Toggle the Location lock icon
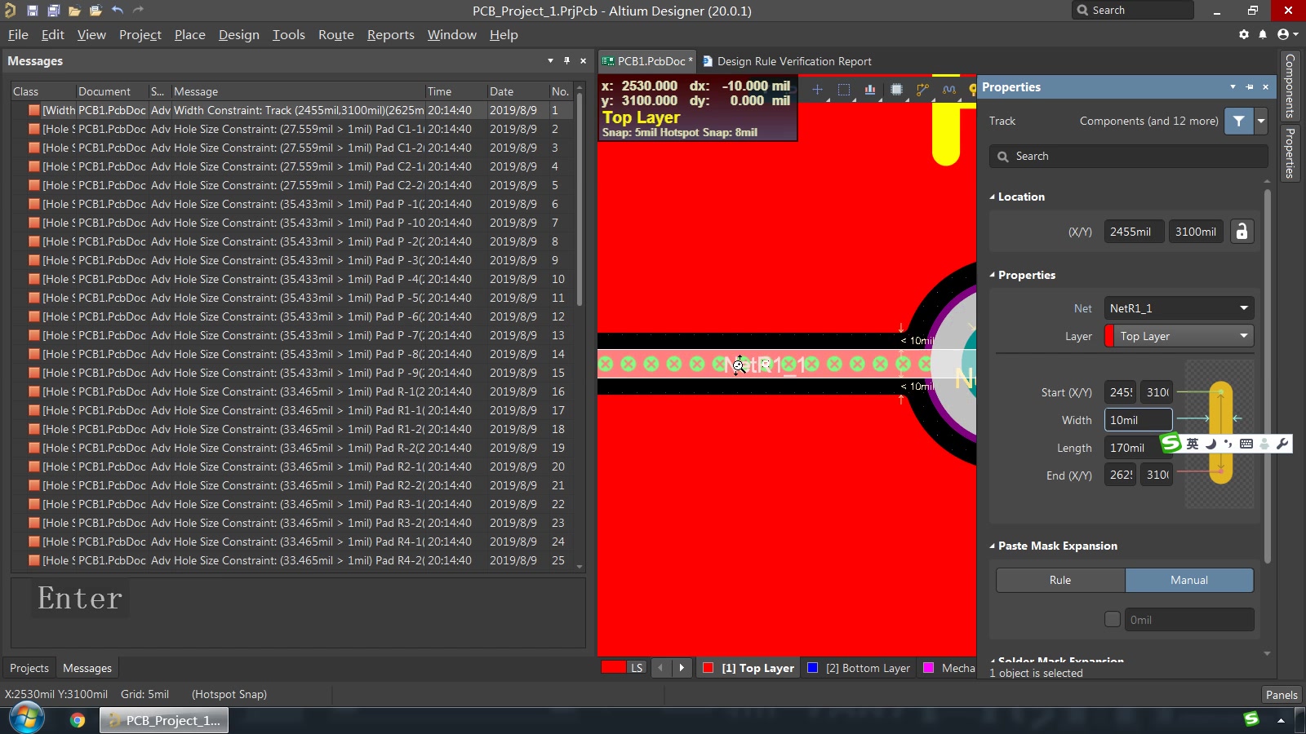Image resolution: width=1306 pixels, height=734 pixels. (x=1242, y=232)
